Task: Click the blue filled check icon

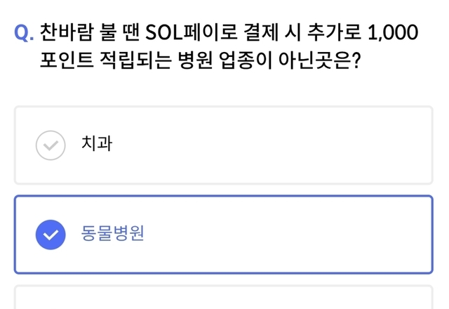Action: [x=49, y=235]
